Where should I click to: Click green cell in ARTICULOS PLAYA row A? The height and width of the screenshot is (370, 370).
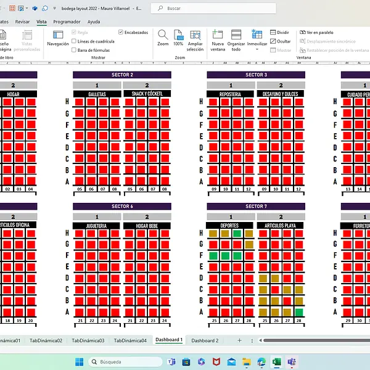[299, 313]
